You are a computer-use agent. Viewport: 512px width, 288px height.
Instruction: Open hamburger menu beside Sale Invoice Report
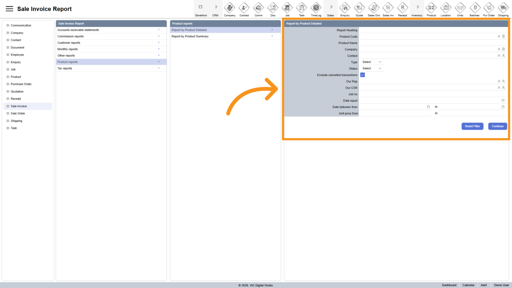9,9
